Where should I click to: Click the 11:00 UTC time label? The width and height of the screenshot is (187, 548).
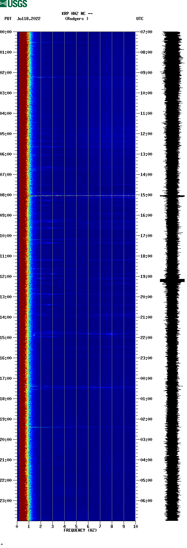pyautogui.click(x=146, y=113)
